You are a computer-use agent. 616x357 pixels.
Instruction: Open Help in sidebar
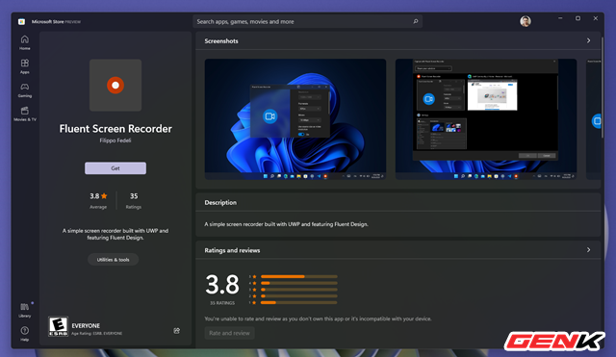pos(25,334)
